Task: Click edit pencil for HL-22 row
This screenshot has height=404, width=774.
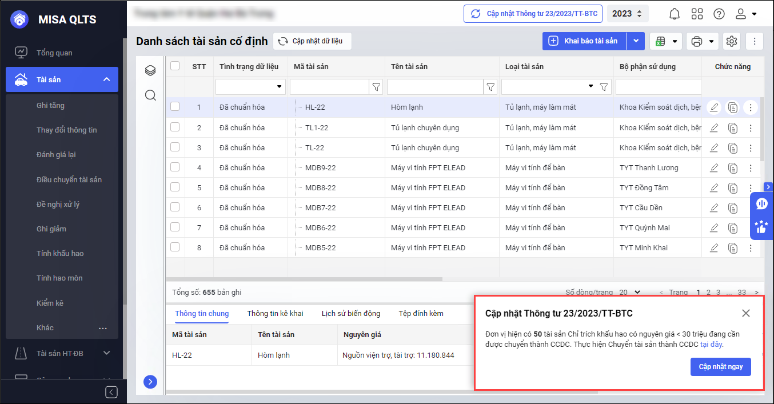Action: click(713, 107)
